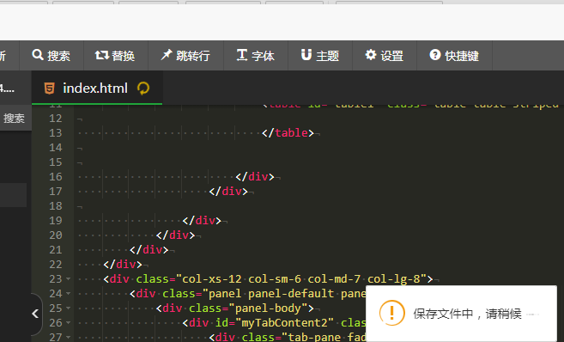Image resolution: width=564 pixels, height=342 pixels.
Task: Click line number 13 in gutter
Action: tap(56, 133)
